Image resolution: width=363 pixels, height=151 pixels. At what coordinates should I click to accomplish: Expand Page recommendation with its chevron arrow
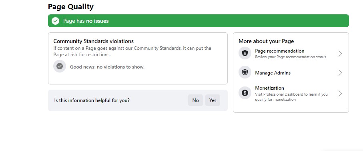[340, 53]
